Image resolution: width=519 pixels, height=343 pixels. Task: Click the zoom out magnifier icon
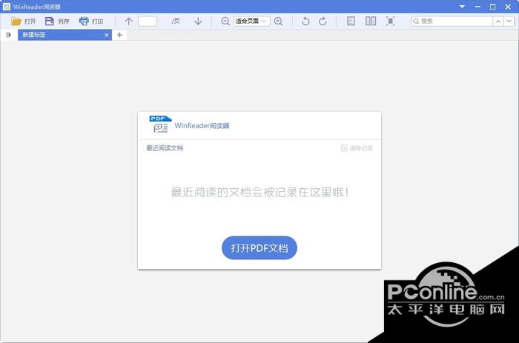[x=225, y=21]
